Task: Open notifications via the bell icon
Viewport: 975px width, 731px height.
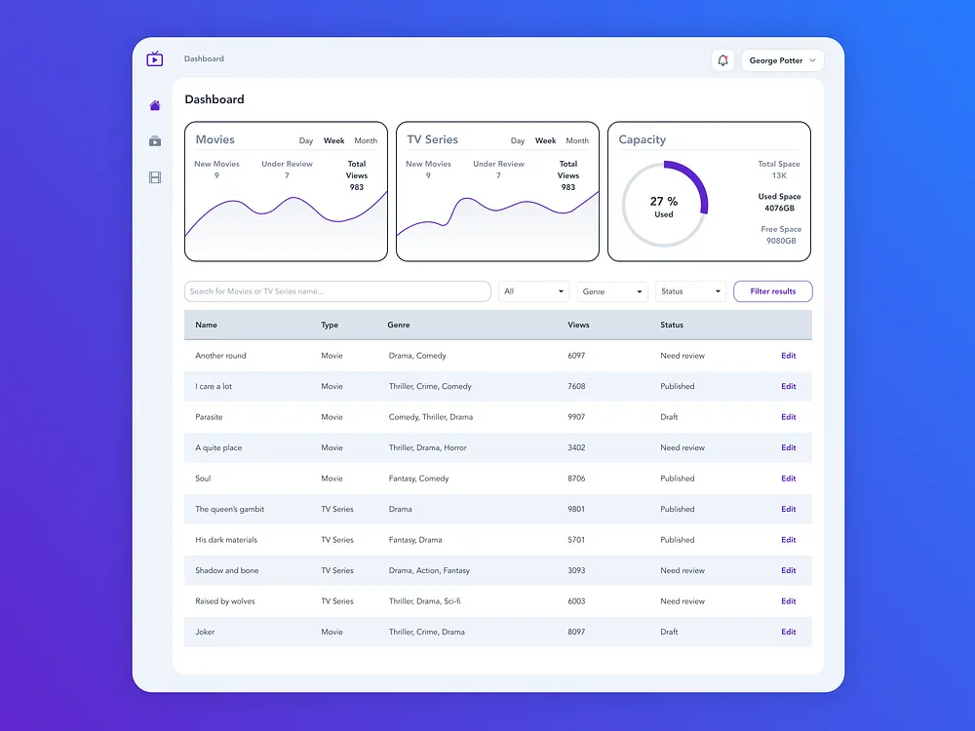Action: [x=722, y=59]
